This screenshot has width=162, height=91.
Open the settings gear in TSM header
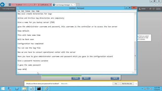click(150, 9)
